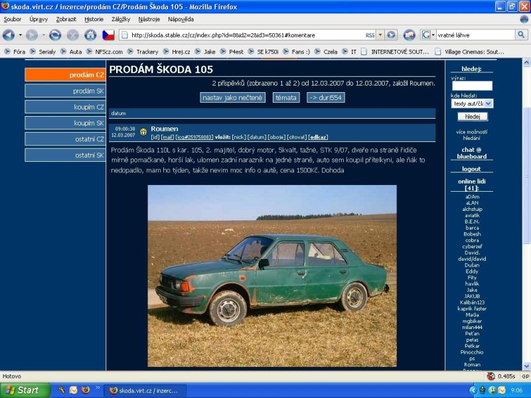Screen dimensions: 531x398
Task: Click the smiley icon beside Roumen
Action: click(x=143, y=131)
